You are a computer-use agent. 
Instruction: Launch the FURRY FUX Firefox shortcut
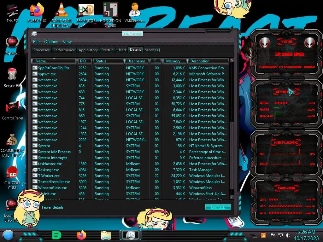click(x=37, y=13)
